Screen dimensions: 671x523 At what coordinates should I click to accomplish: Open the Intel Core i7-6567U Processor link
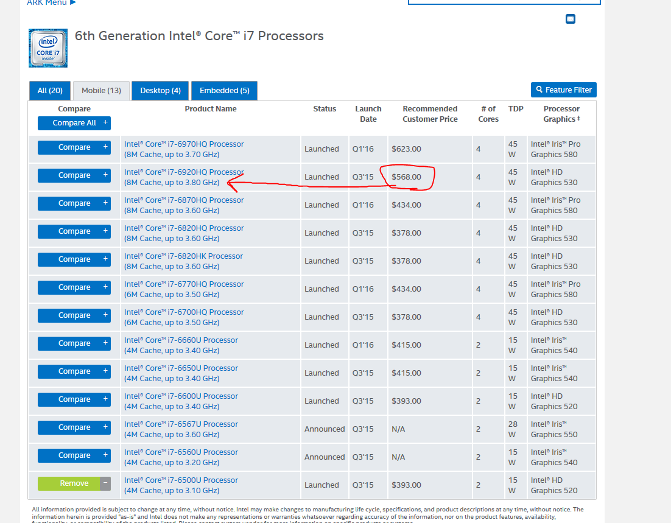[x=181, y=429]
